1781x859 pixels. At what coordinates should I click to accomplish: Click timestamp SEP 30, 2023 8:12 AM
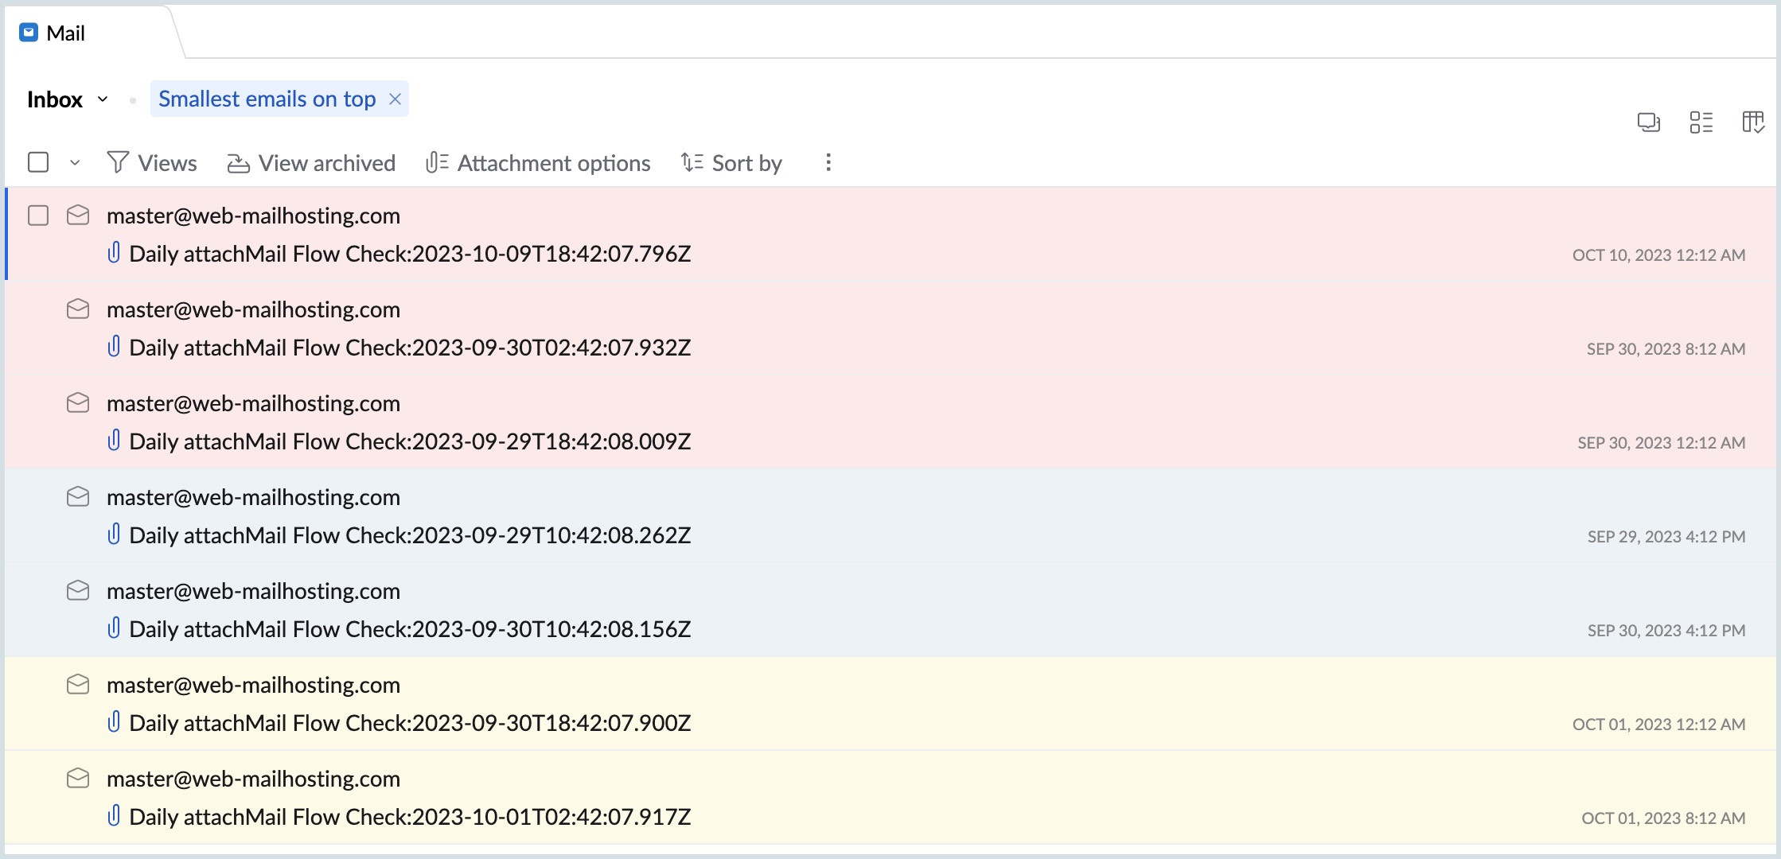click(x=1666, y=349)
